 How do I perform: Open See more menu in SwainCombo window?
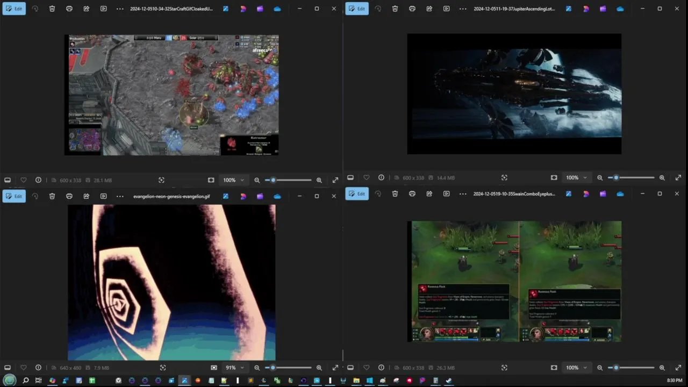pos(463,193)
